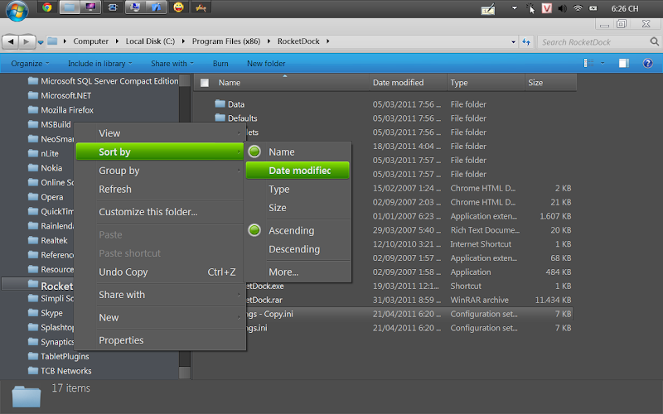Click the Size column header

[551, 83]
